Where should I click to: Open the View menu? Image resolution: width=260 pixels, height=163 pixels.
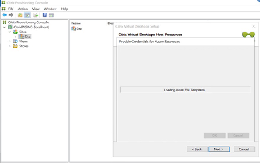tap(36, 9)
